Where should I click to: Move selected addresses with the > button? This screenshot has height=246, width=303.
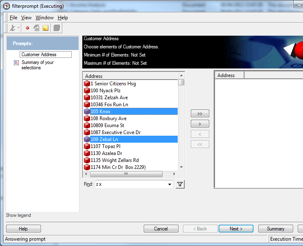click(x=200, y=124)
